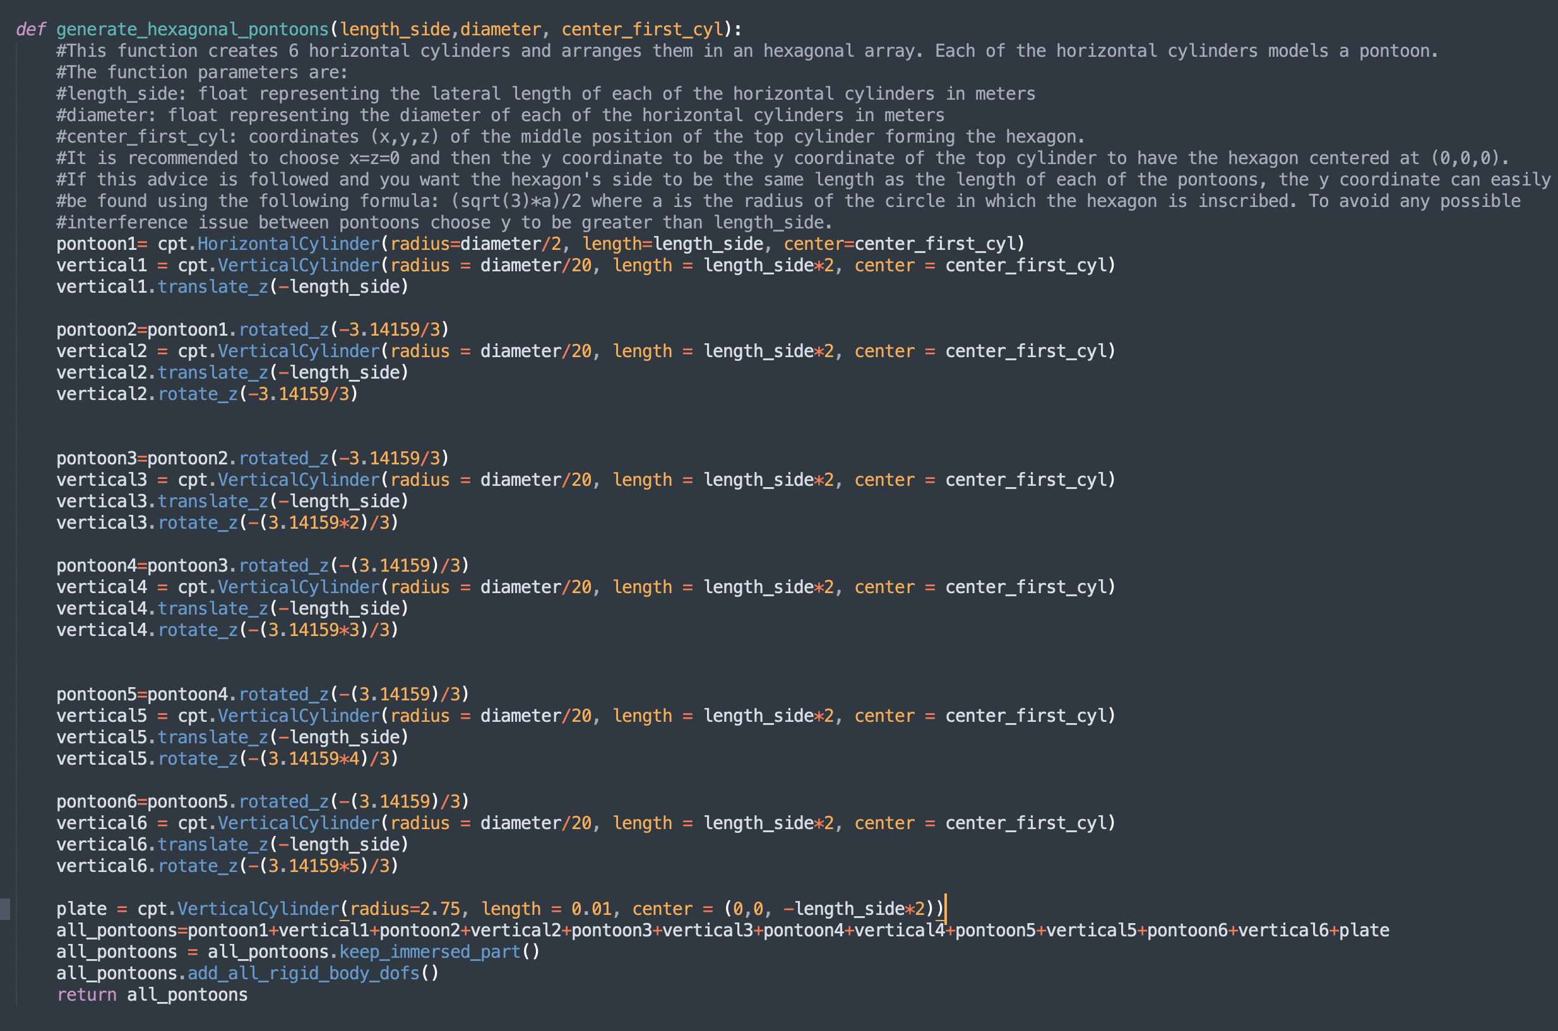Click the def keyword
Screen dimensions: 1558x1031
[x=30, y=30]
